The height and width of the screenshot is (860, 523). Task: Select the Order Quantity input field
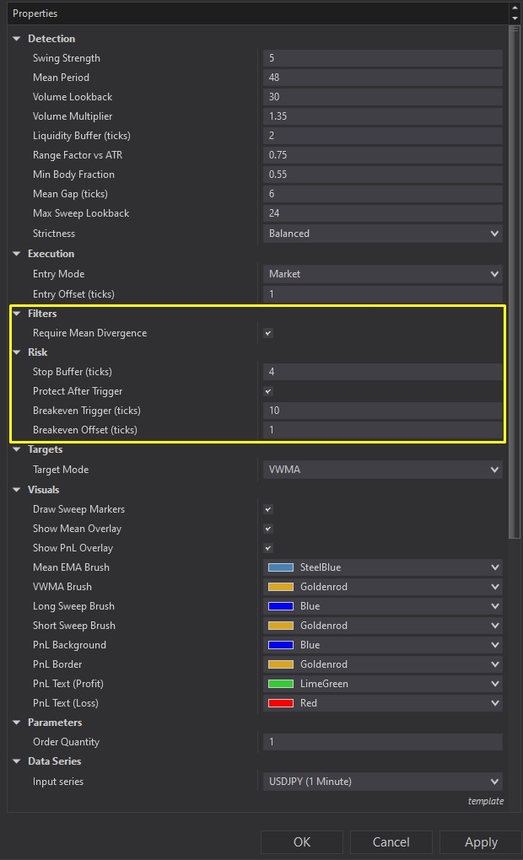point(382,742)
